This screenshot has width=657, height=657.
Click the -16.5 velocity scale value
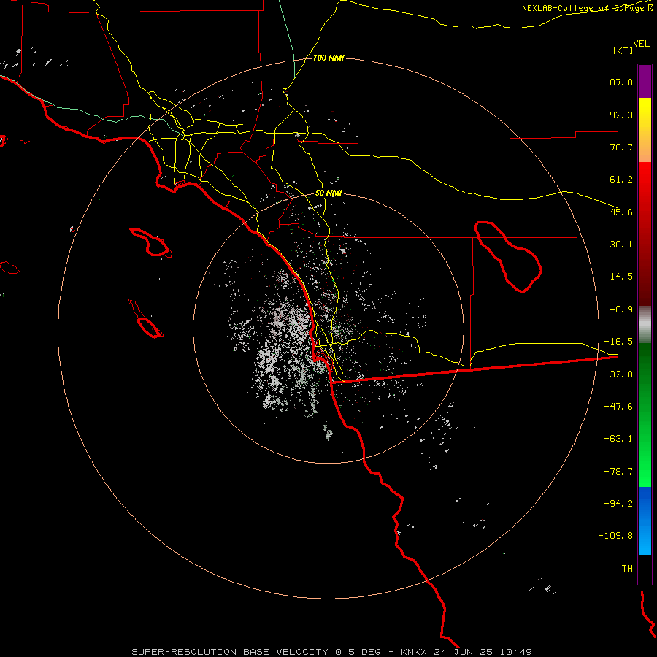[x=618, y=342]
